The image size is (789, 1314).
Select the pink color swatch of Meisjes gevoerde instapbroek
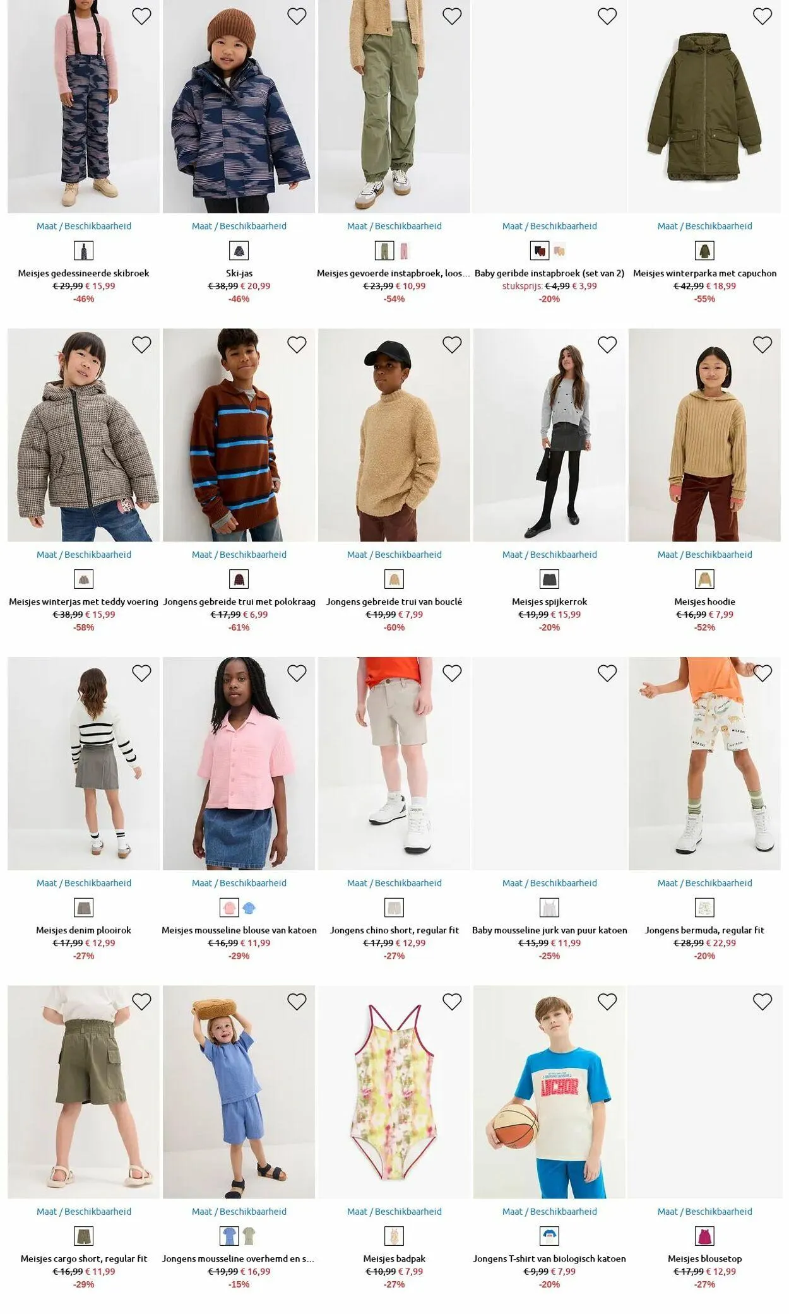point(405,251)
